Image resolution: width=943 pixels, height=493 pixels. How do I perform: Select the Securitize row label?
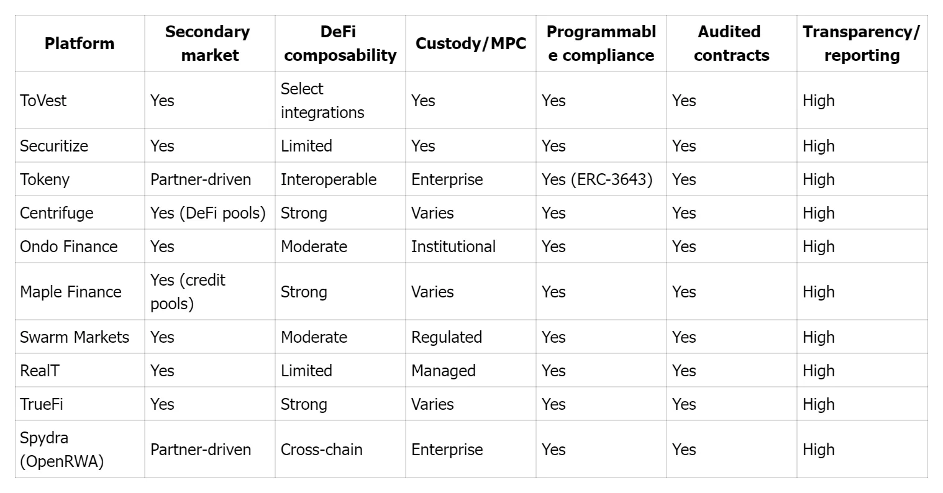point(54,146)
